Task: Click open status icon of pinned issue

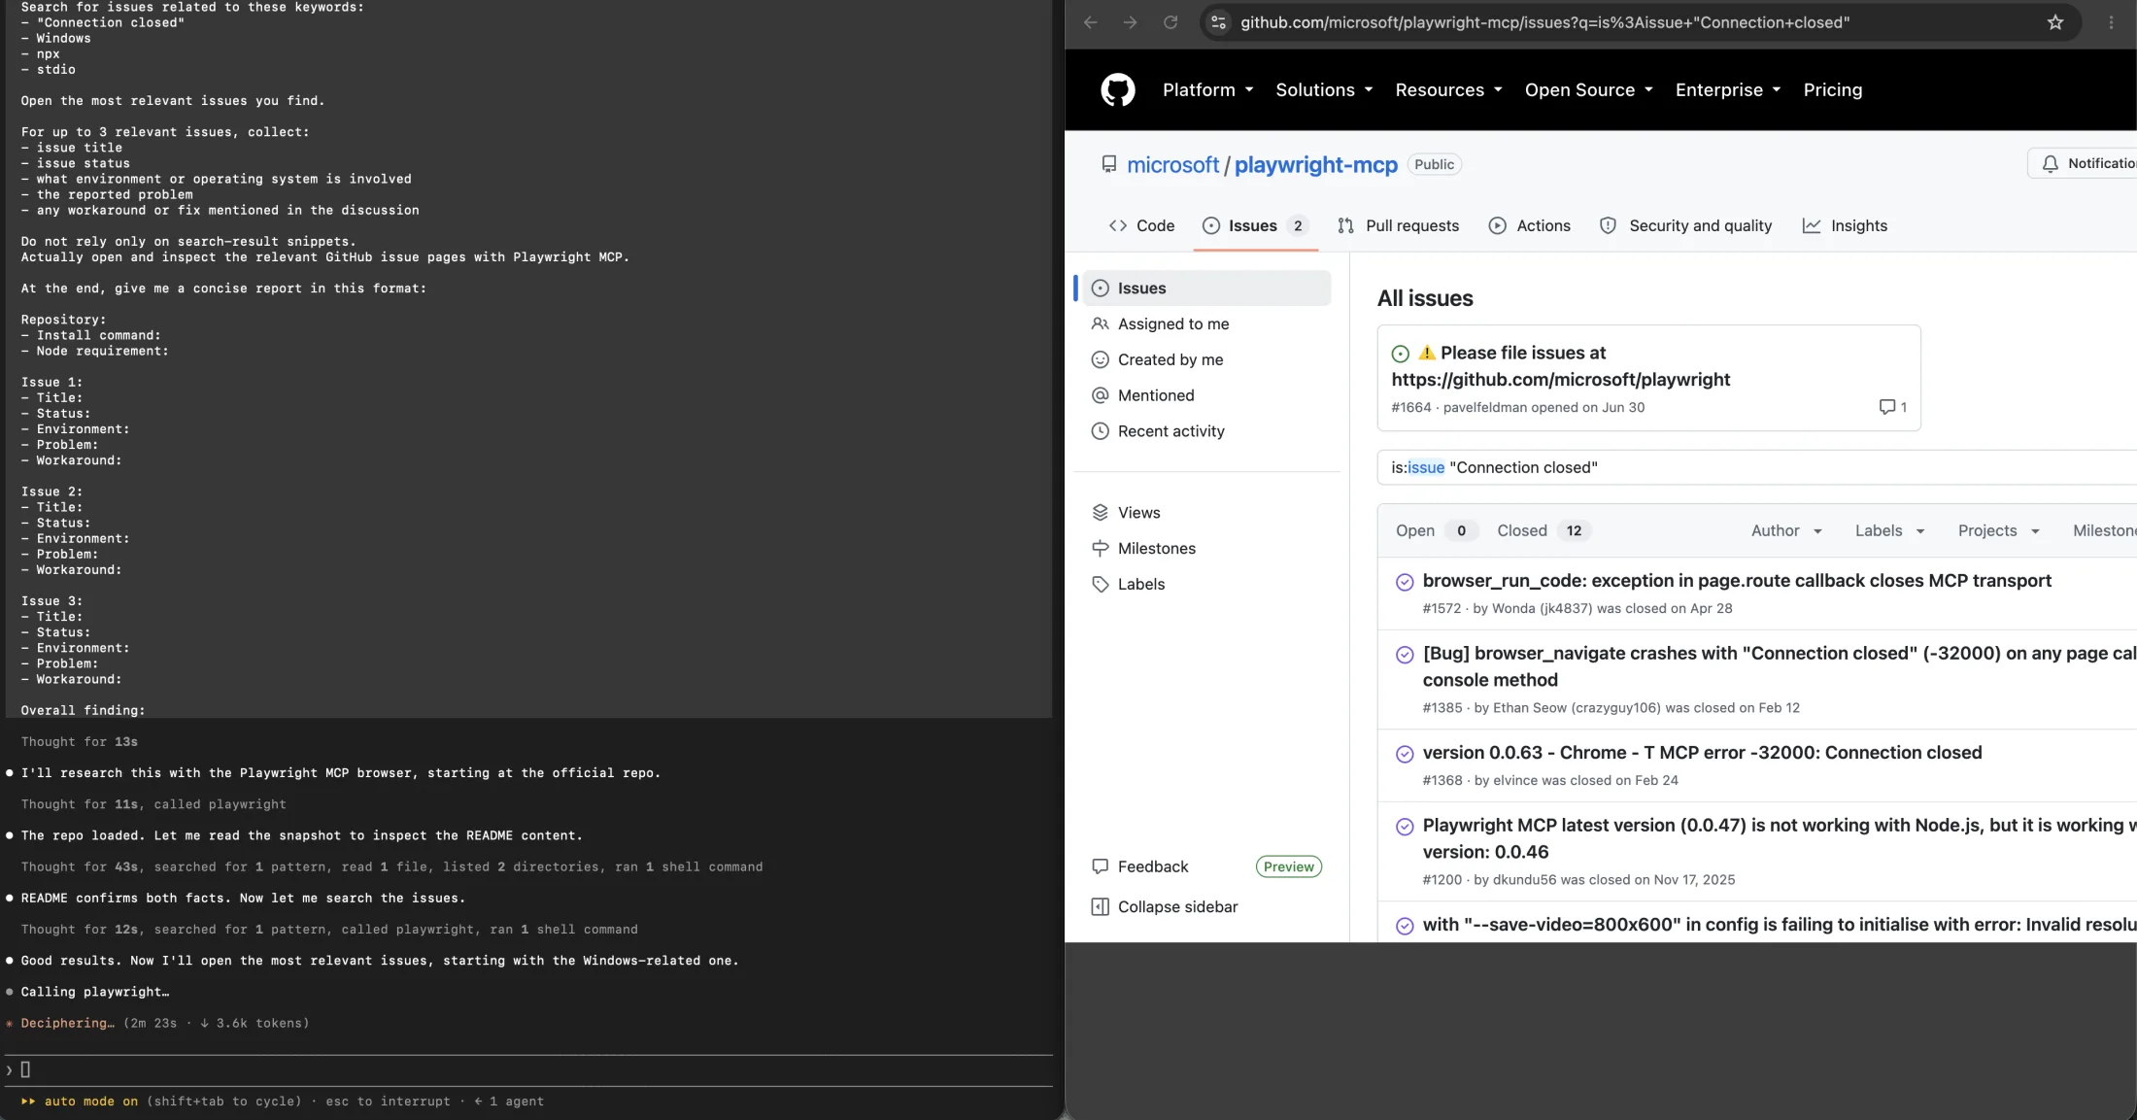Action: click(x=1401, y=354)
